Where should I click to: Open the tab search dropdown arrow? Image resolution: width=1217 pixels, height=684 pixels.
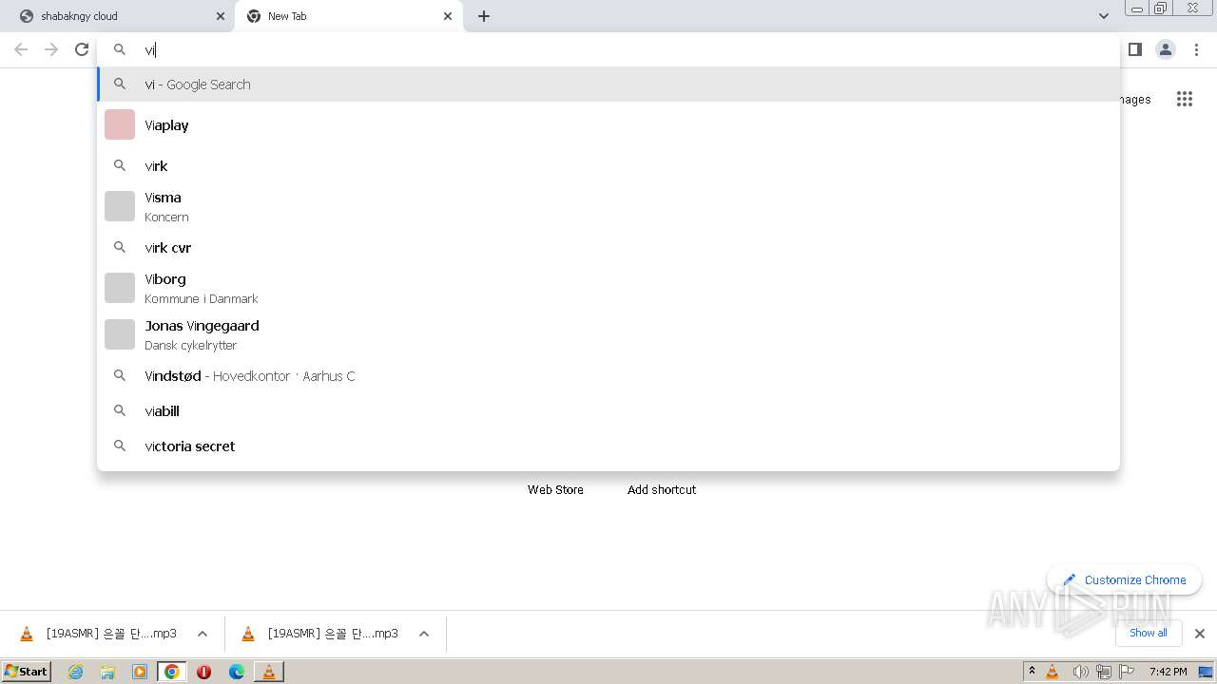point(1103,16)
